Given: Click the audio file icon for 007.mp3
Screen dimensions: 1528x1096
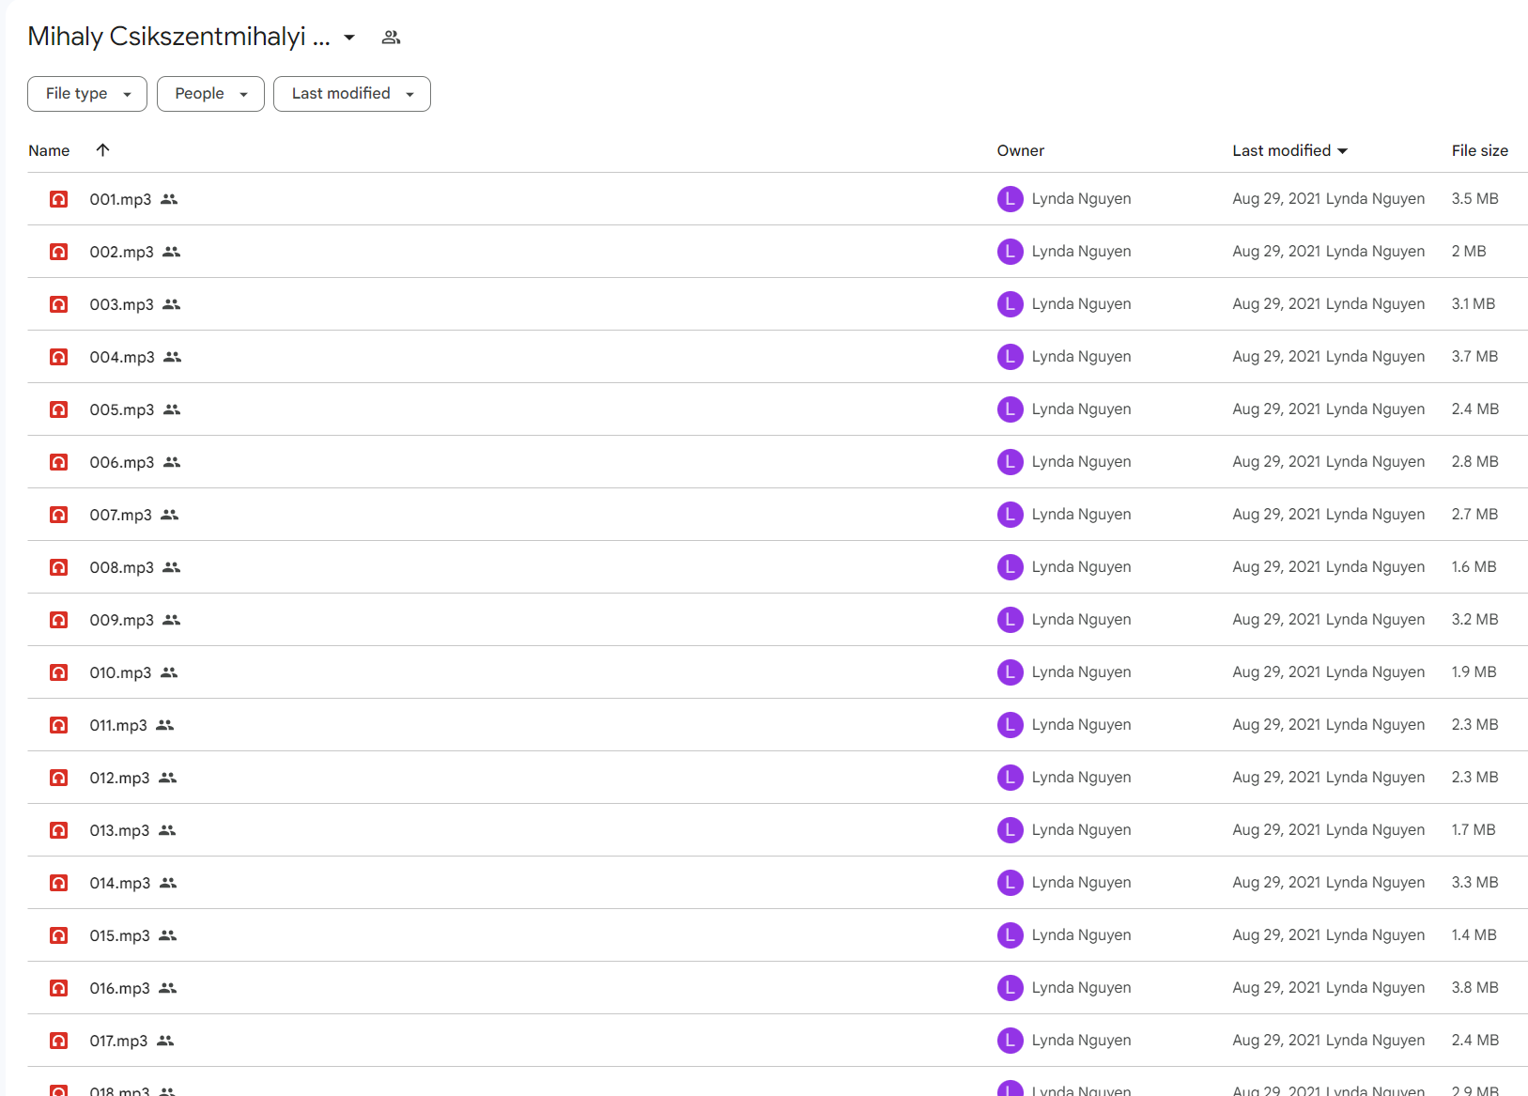Looking at the screenshot, I should [59, 515].
